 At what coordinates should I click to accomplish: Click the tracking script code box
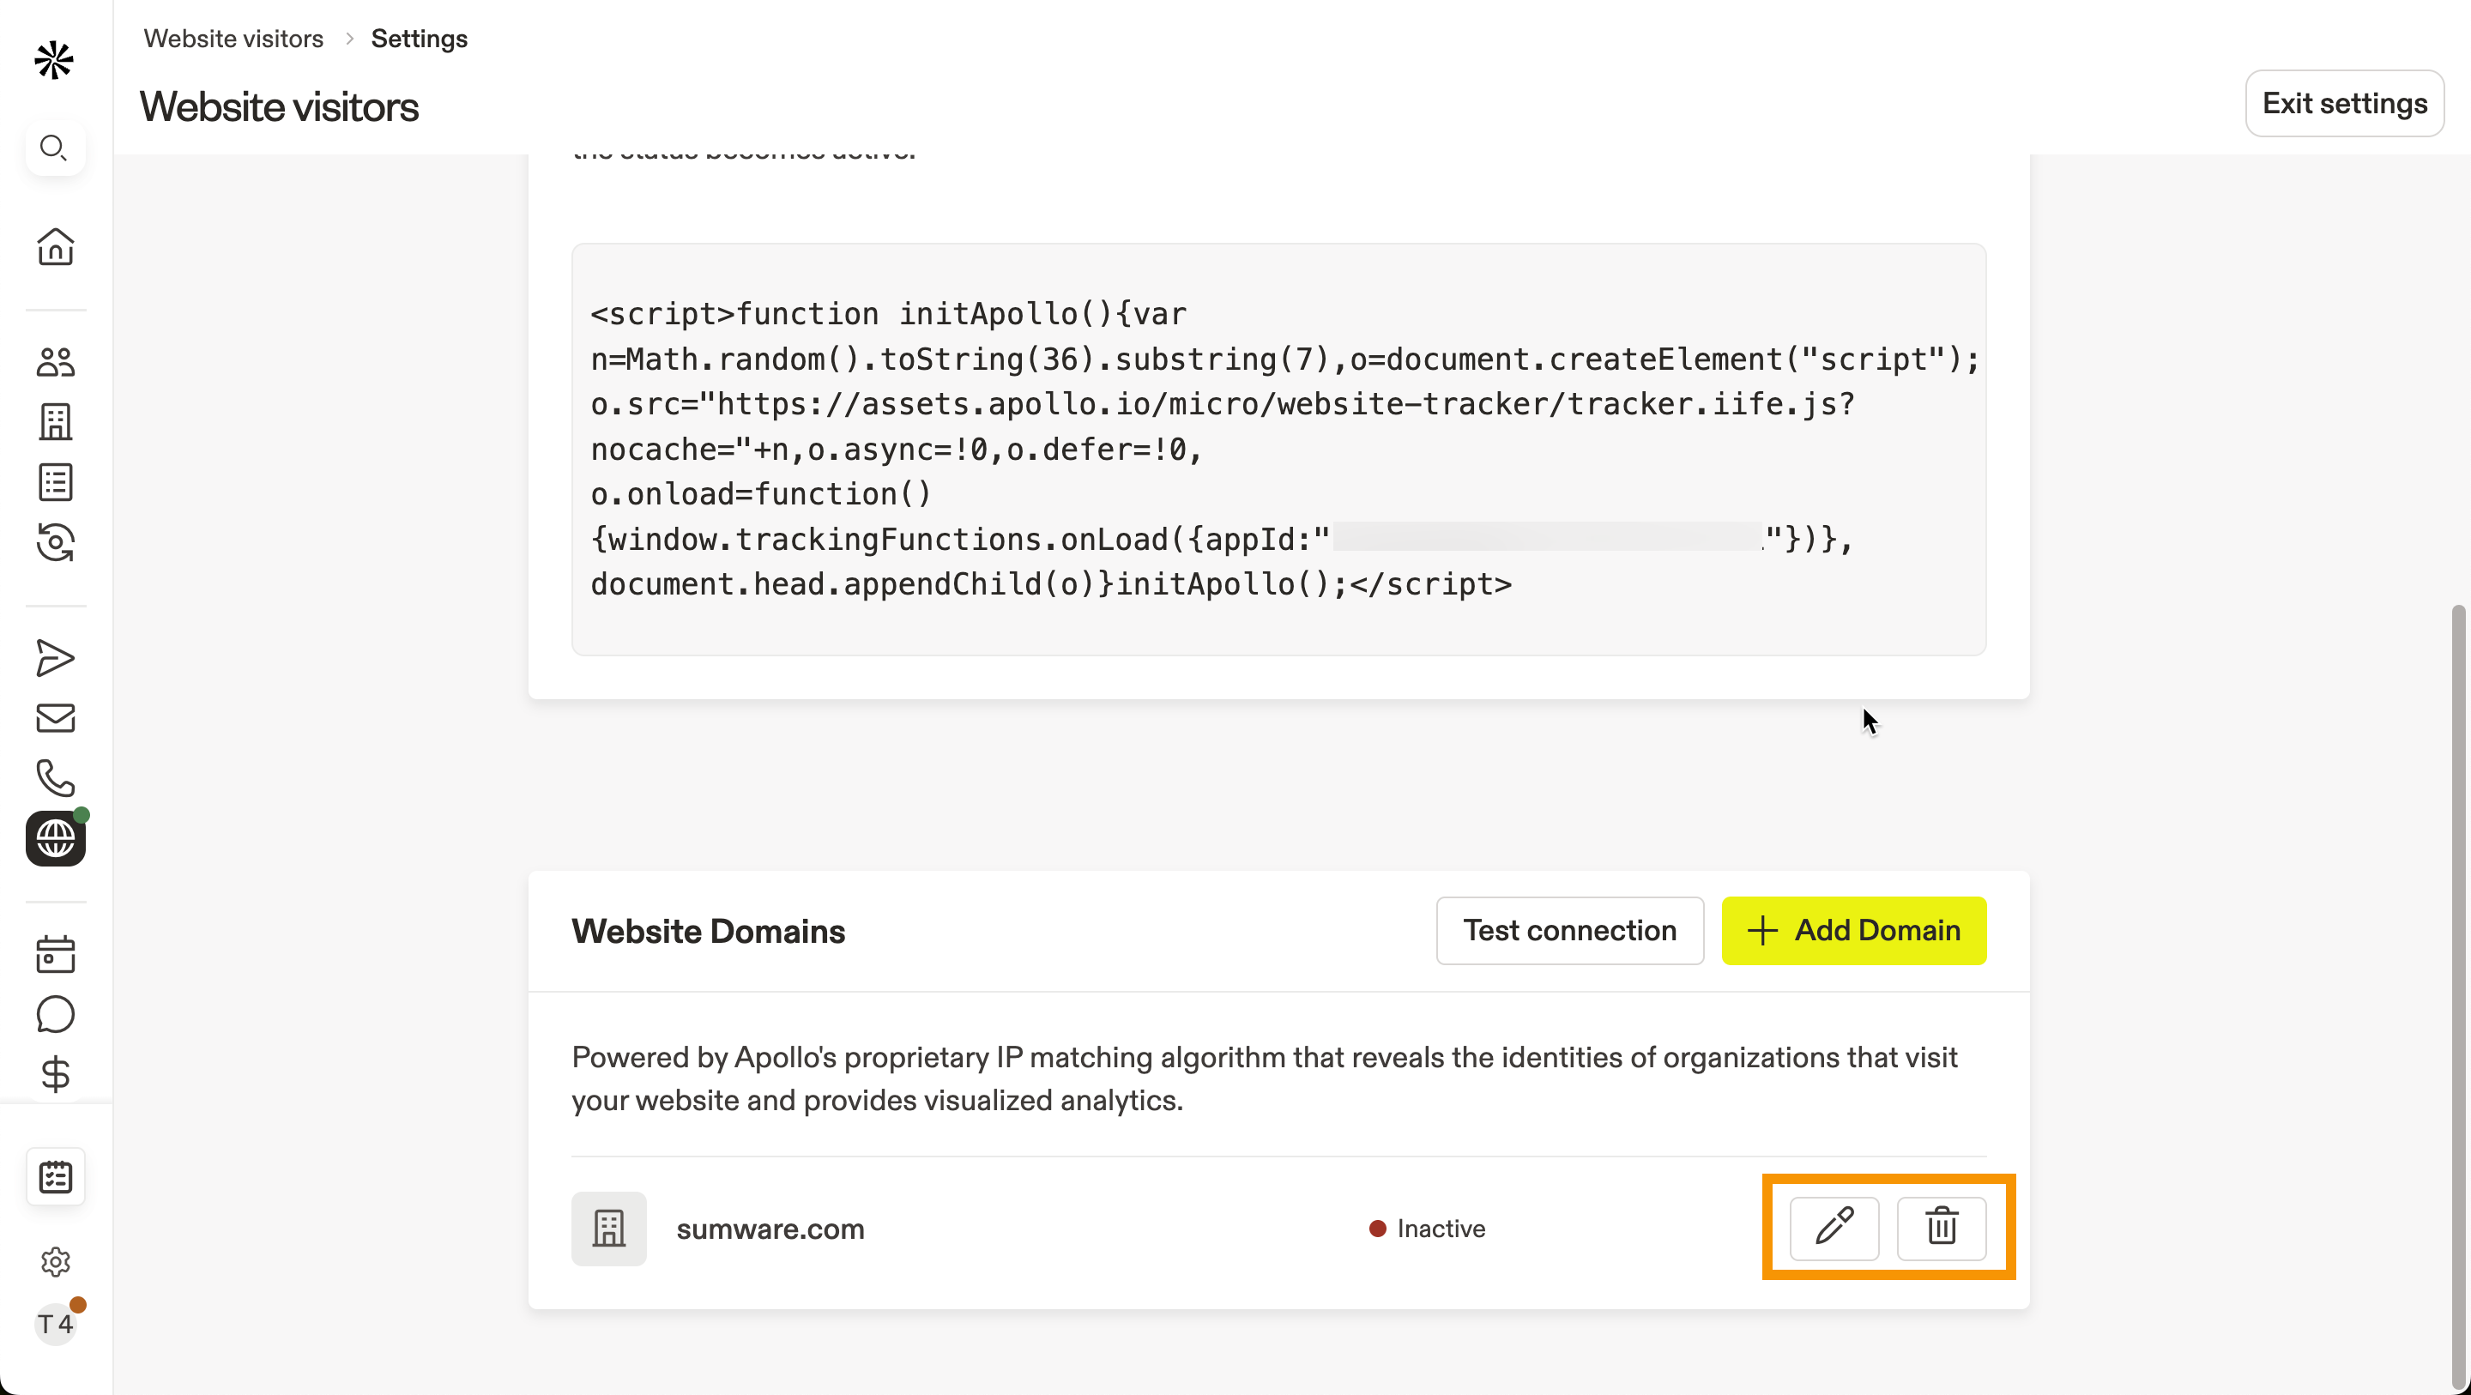pyautogui.click(x=1278, y=449)
